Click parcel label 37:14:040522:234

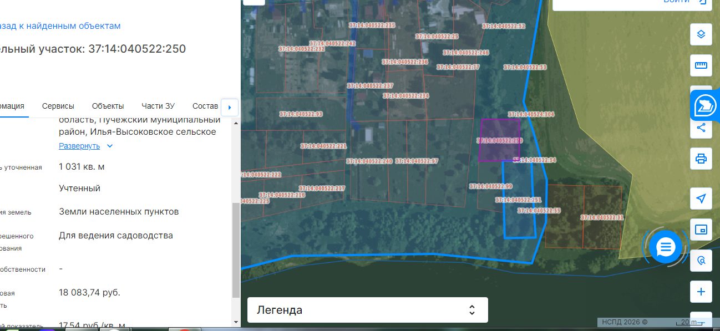pyautogui.click(x=406, y=96)
